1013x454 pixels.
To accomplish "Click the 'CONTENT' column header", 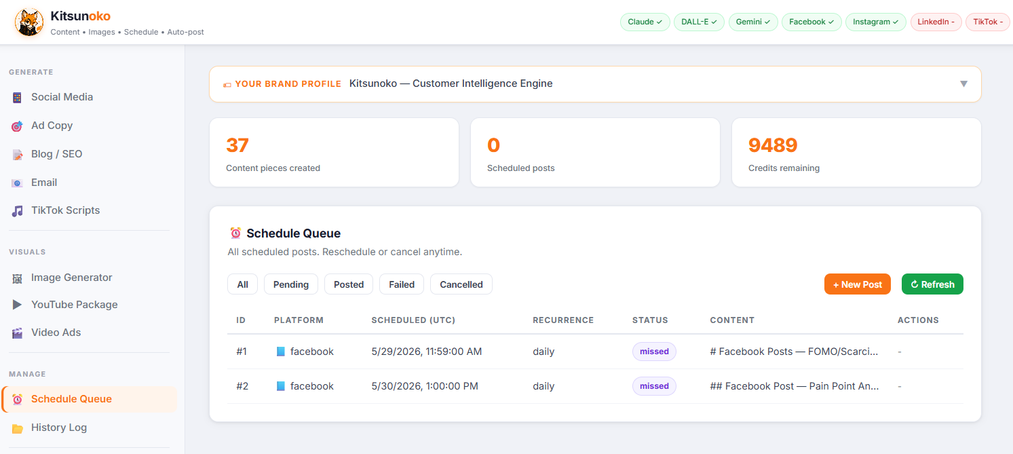I will tap(732, 320).
